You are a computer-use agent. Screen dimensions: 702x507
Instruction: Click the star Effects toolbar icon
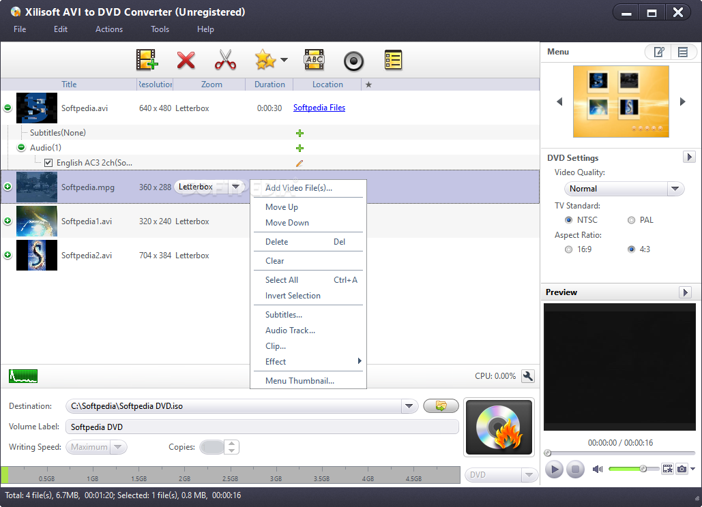pyautogui.click(x=265, y=60)
